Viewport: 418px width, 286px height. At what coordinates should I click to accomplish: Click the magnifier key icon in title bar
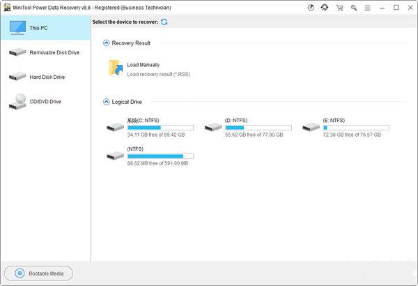[x=354, y=8]
